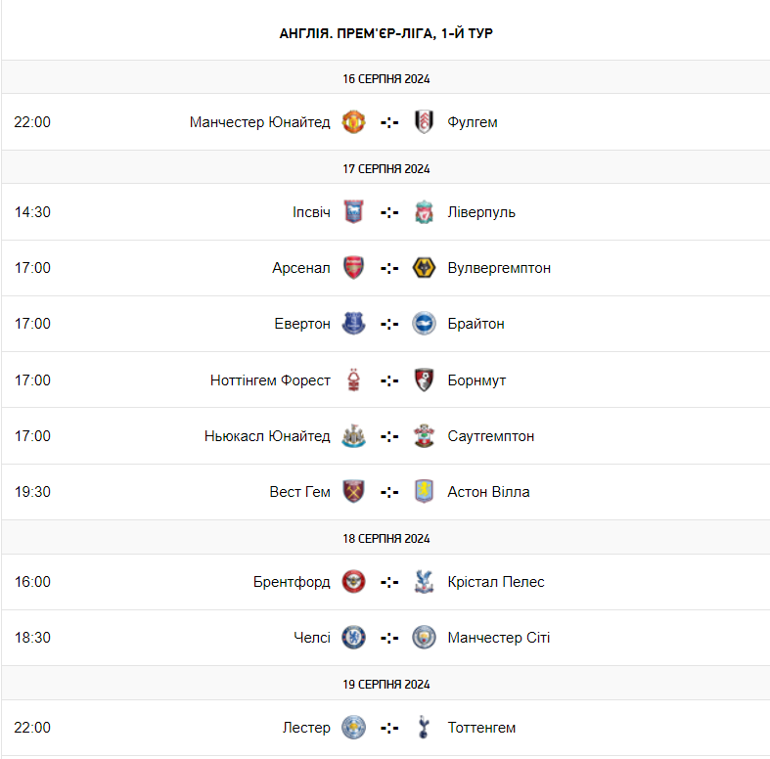Click the Newcastle United club crest
The height and width of the screenshot is (759, 770).
pyautogui.click(x=354, y=436)
